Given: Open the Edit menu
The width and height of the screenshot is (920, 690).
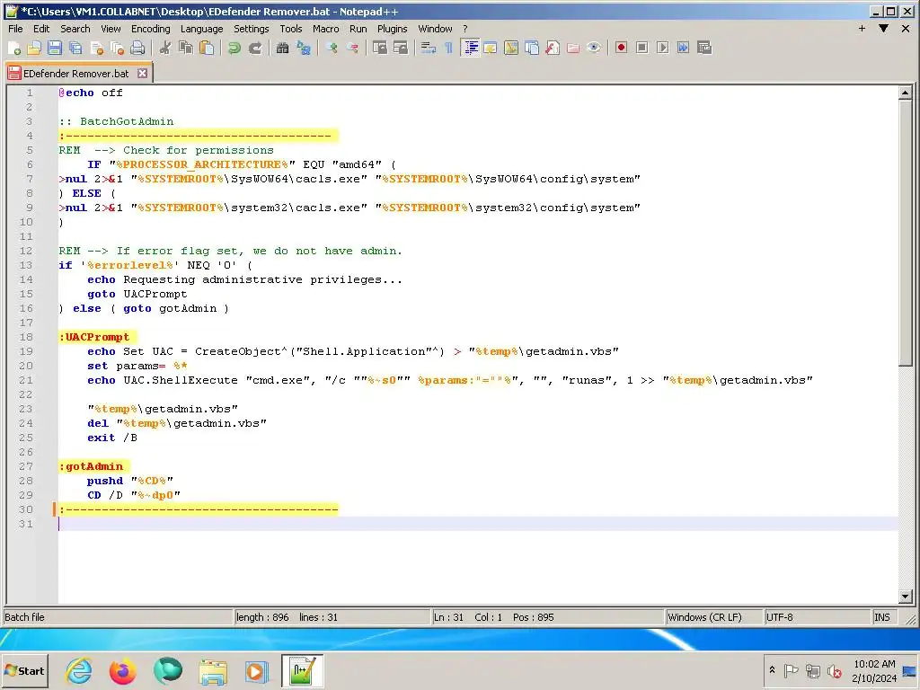Looking at the screenshot, I should point(41,29).
